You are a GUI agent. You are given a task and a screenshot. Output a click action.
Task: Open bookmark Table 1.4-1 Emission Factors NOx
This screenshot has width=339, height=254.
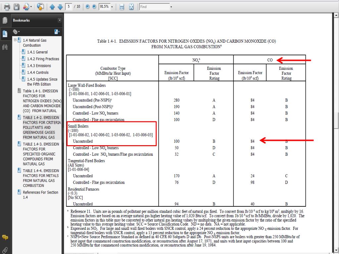click(42, 101)
